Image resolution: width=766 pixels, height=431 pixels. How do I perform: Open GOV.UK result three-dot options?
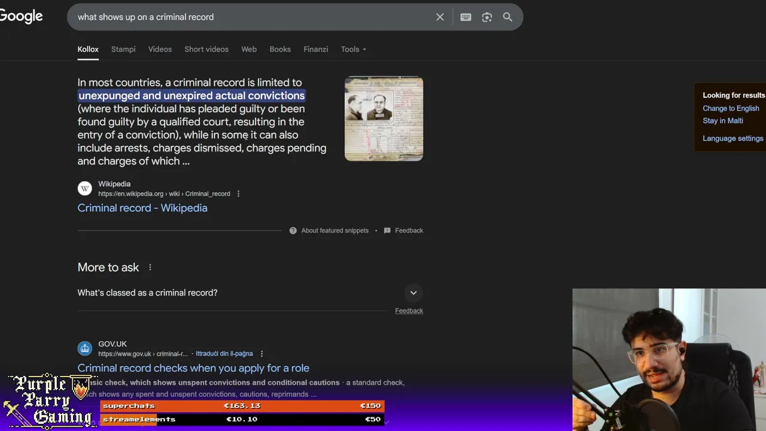262,354
